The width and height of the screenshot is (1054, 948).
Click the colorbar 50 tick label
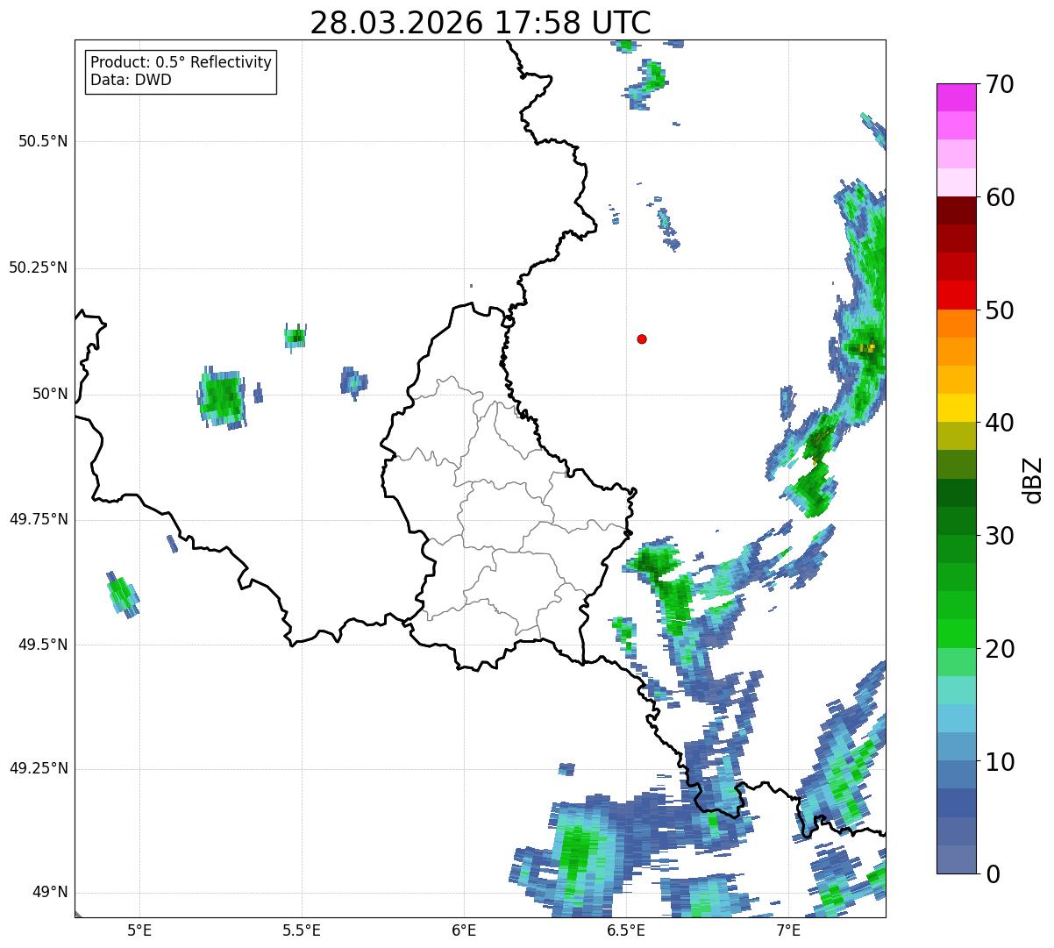(x=1000, y=310)
